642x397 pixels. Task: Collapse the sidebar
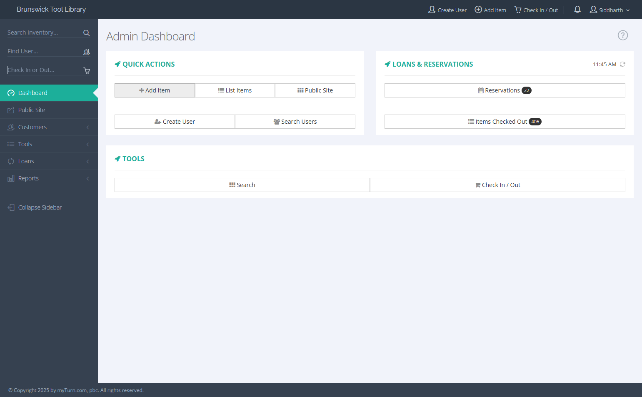click(35, 207)
